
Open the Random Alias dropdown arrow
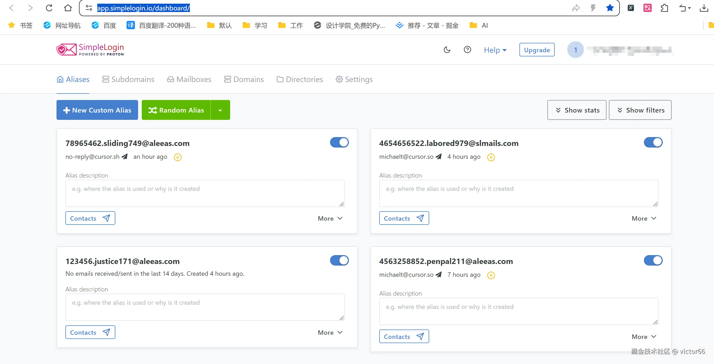click(x=220, y=110)
